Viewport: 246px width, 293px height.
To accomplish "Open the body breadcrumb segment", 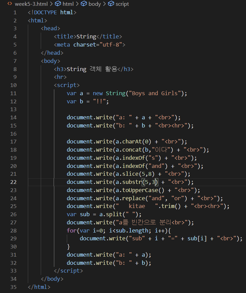I will tap(95, 4).
